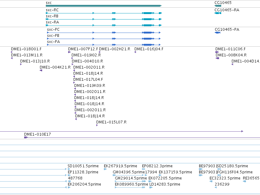Viewport: 260px width, 195px height.
Task: Click the EK206204.5prime EST label
Action: (x=84, y=184)
